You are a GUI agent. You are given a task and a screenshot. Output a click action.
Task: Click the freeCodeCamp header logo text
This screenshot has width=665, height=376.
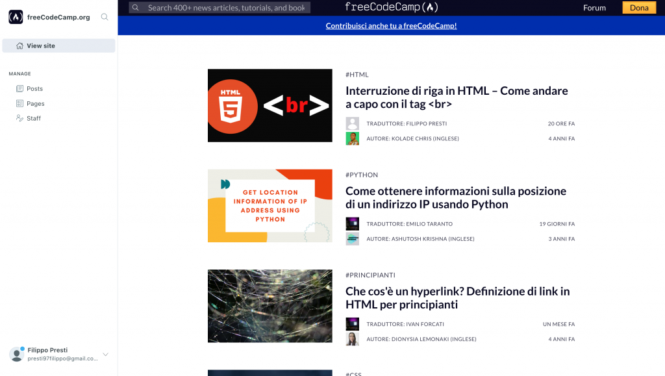[391, 7]
